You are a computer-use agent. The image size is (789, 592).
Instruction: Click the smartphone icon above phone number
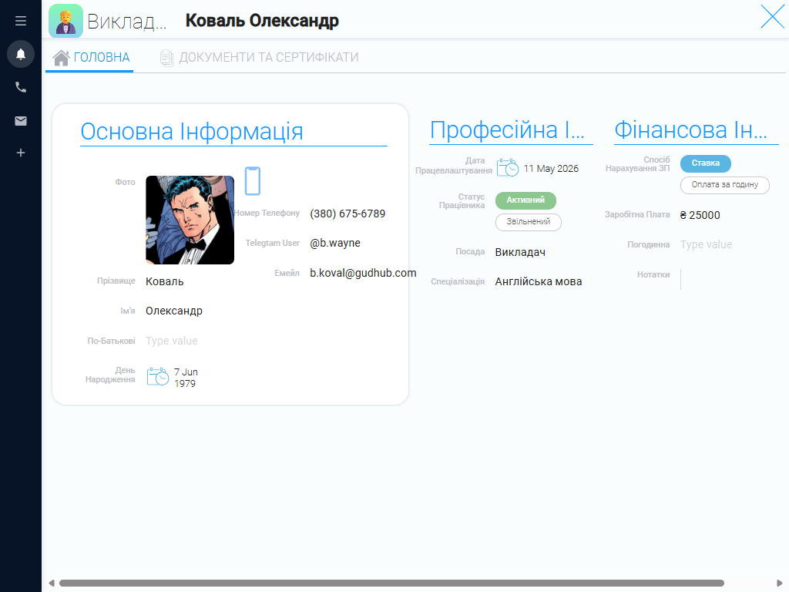pyautogui.click(x=253, y=180)
